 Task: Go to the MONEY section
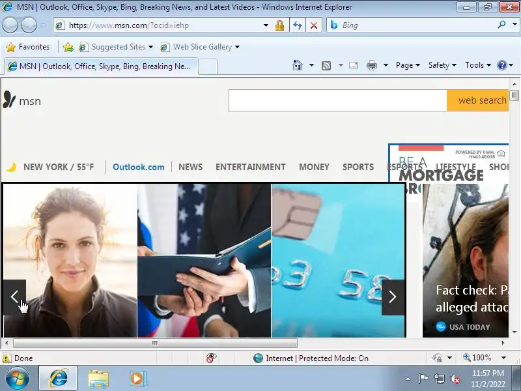point(314,167)
